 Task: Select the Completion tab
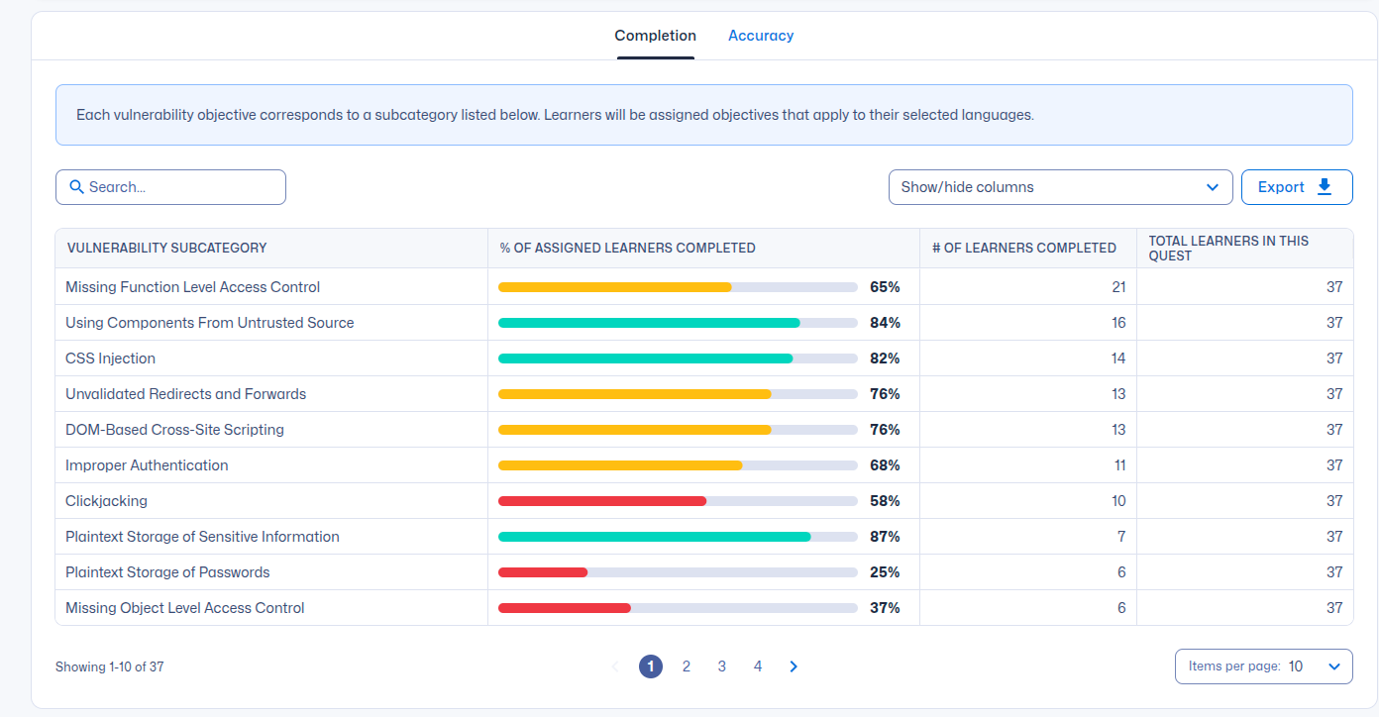pyautogui.click(x=655, y=36)
